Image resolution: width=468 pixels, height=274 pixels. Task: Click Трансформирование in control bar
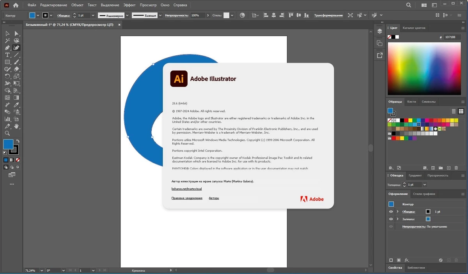click(328, 16)
